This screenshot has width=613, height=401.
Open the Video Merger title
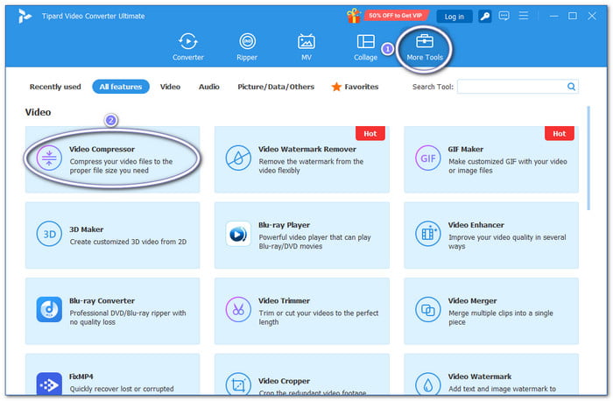[473, 301]
